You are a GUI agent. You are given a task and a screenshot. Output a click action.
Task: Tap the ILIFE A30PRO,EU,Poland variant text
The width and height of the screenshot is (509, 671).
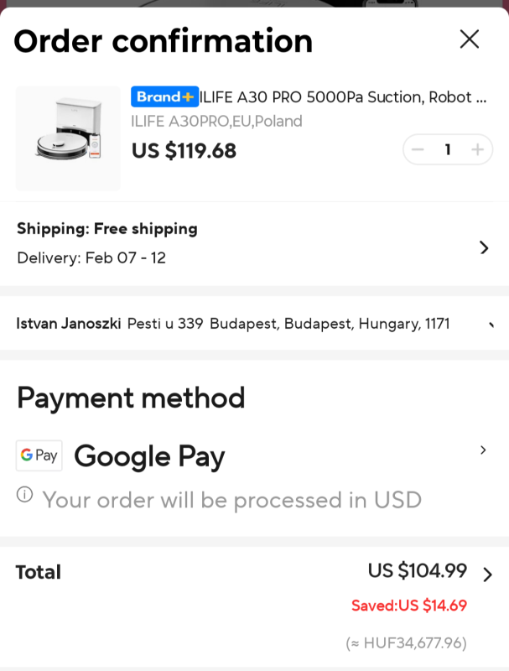pyautogui.click(x=216, y=122)
